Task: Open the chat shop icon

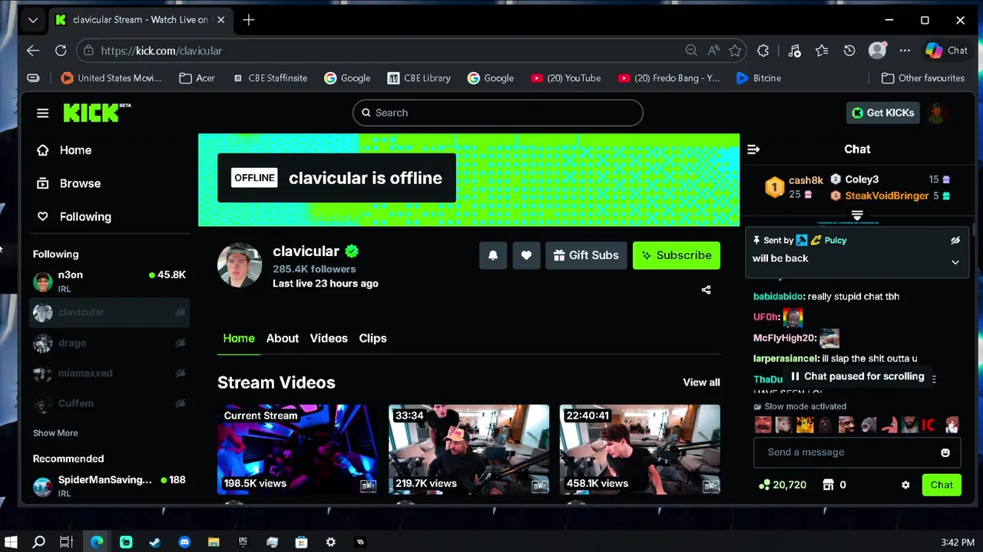Action: coord(828,485)
